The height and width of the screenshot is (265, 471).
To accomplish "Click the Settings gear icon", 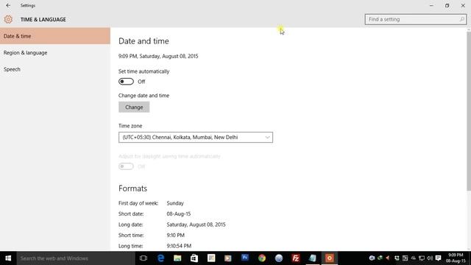I will click(8, 19).
